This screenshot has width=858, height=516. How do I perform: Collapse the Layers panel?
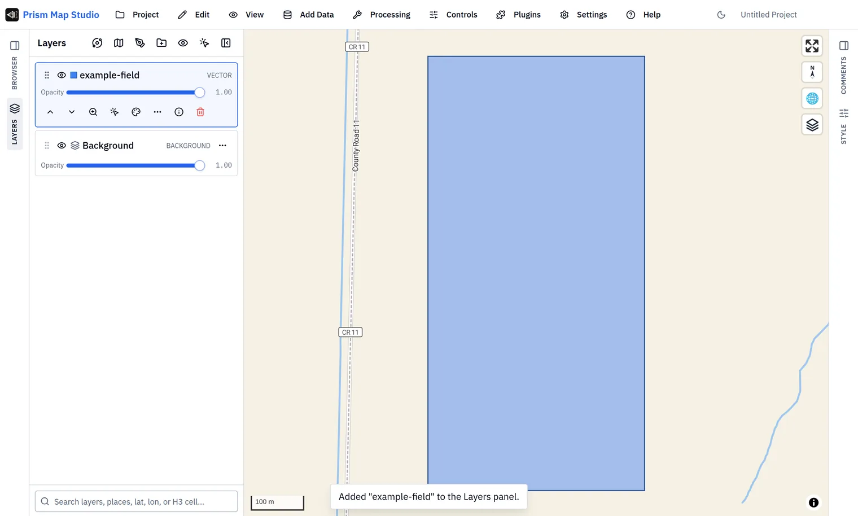tap(226, 43)
